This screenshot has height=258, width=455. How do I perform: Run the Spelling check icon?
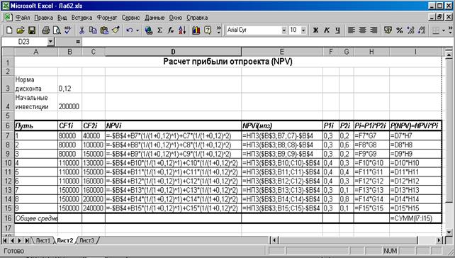[x=67, y=30]
